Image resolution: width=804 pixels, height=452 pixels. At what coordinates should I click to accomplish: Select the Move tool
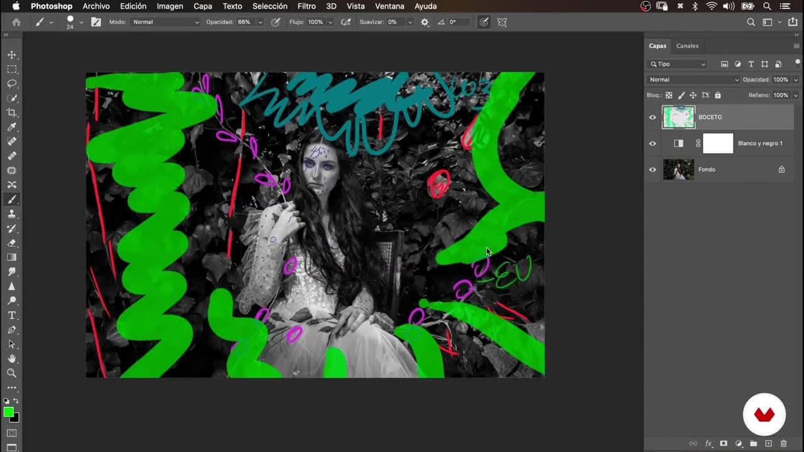(x=12, y=55)
